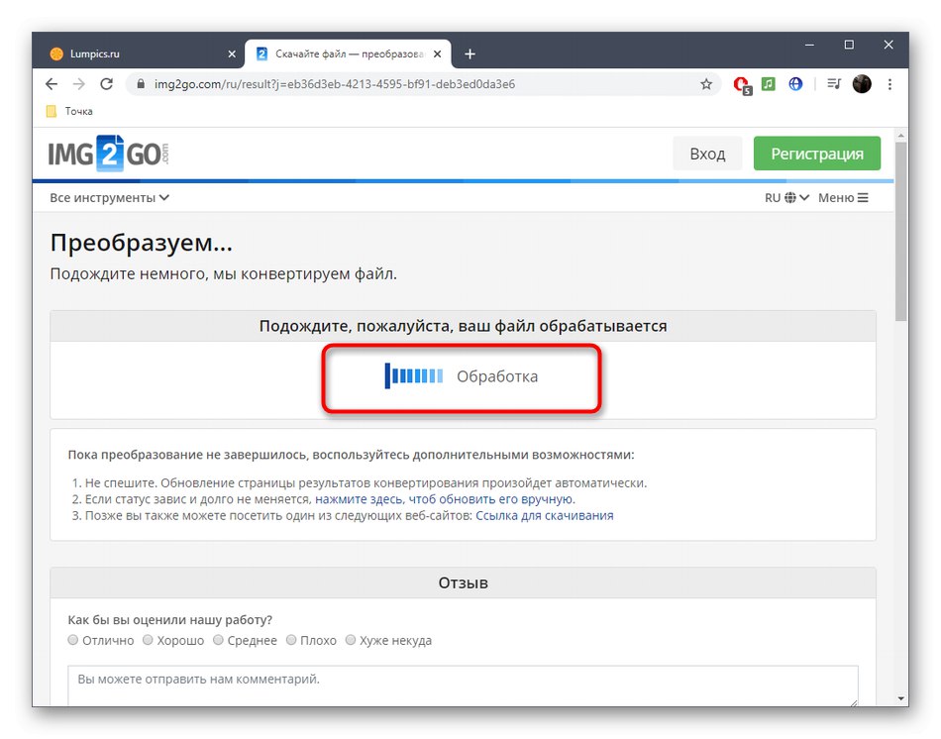Open the Точка bookmark
Viewport: 941px width, 739px height.
(67, 111)
